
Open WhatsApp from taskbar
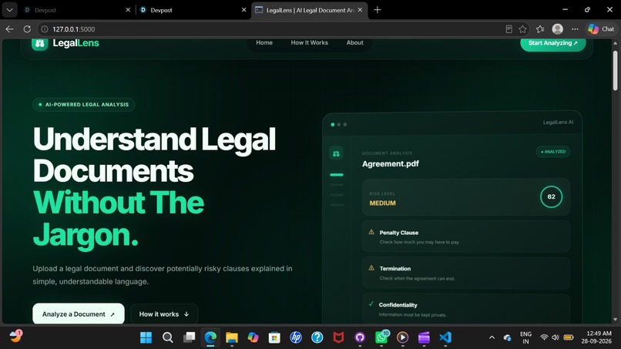tap(381, 337)
